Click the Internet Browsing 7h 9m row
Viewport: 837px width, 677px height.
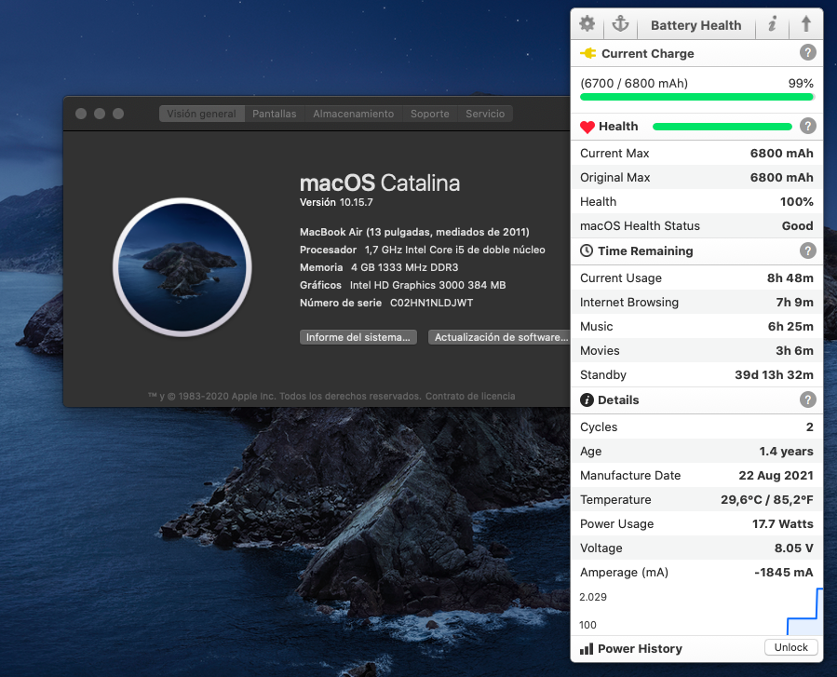(696, 303)
